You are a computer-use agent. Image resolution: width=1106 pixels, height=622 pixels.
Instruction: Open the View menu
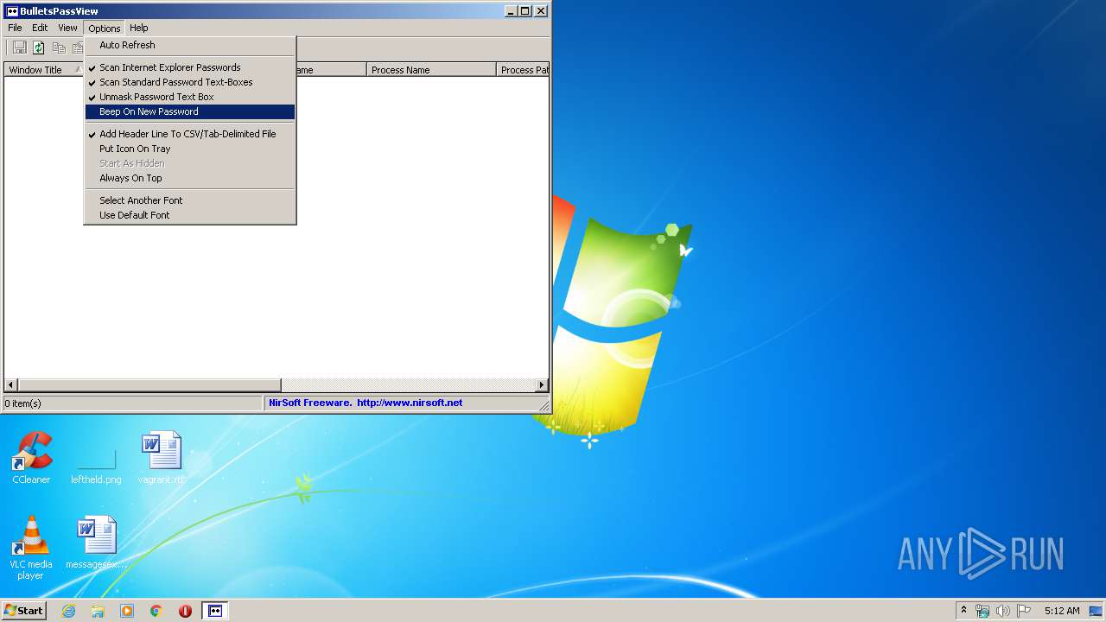pyautogui.click(x=67, y=28)
